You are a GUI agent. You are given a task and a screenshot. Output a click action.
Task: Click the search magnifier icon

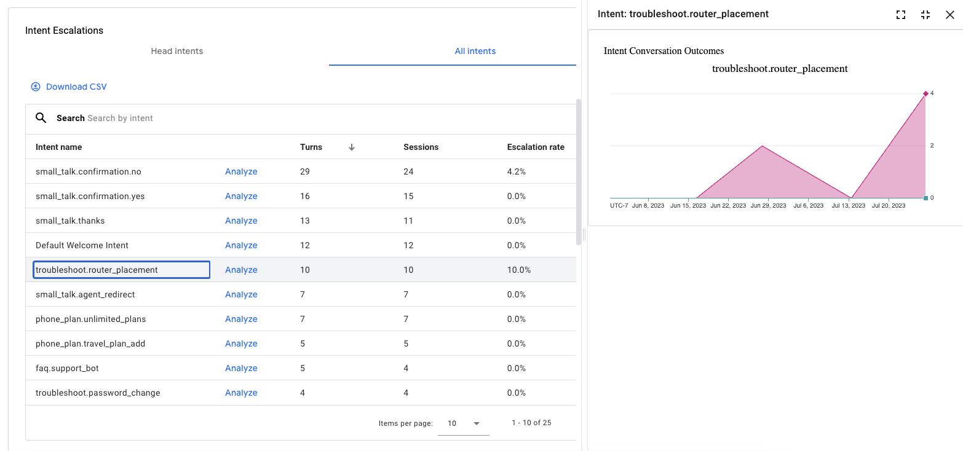click(x=41, y=117)
